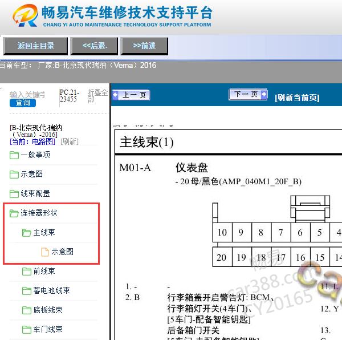Expand the top-level 示意图 folder label
Viewport: 342px width, 340px height.
click(x=31, y=174)
